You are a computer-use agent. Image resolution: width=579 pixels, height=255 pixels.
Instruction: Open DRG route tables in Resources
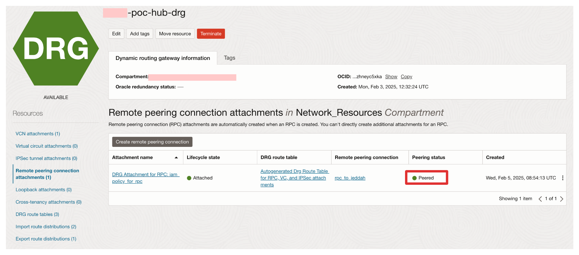37,214
